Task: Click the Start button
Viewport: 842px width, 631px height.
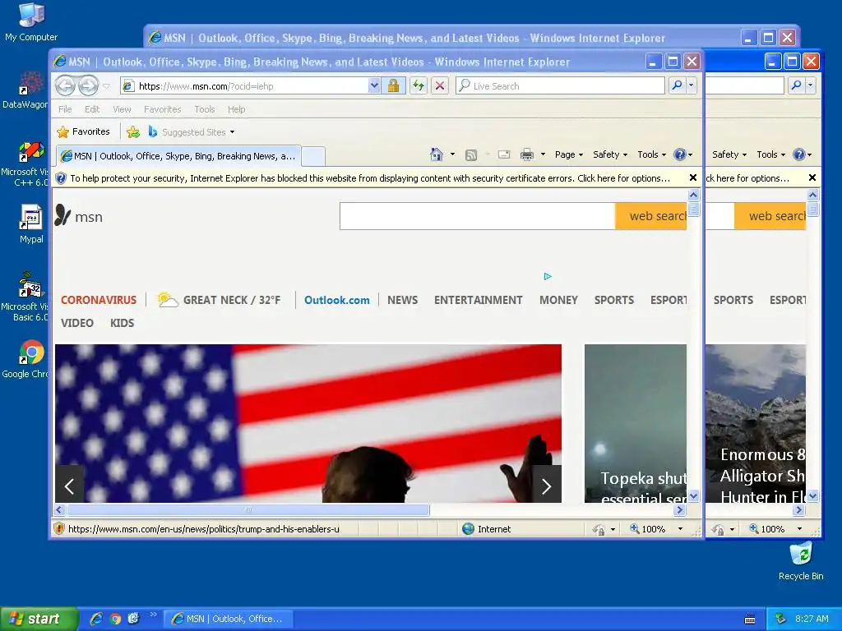Action: (x=39, y=619)
